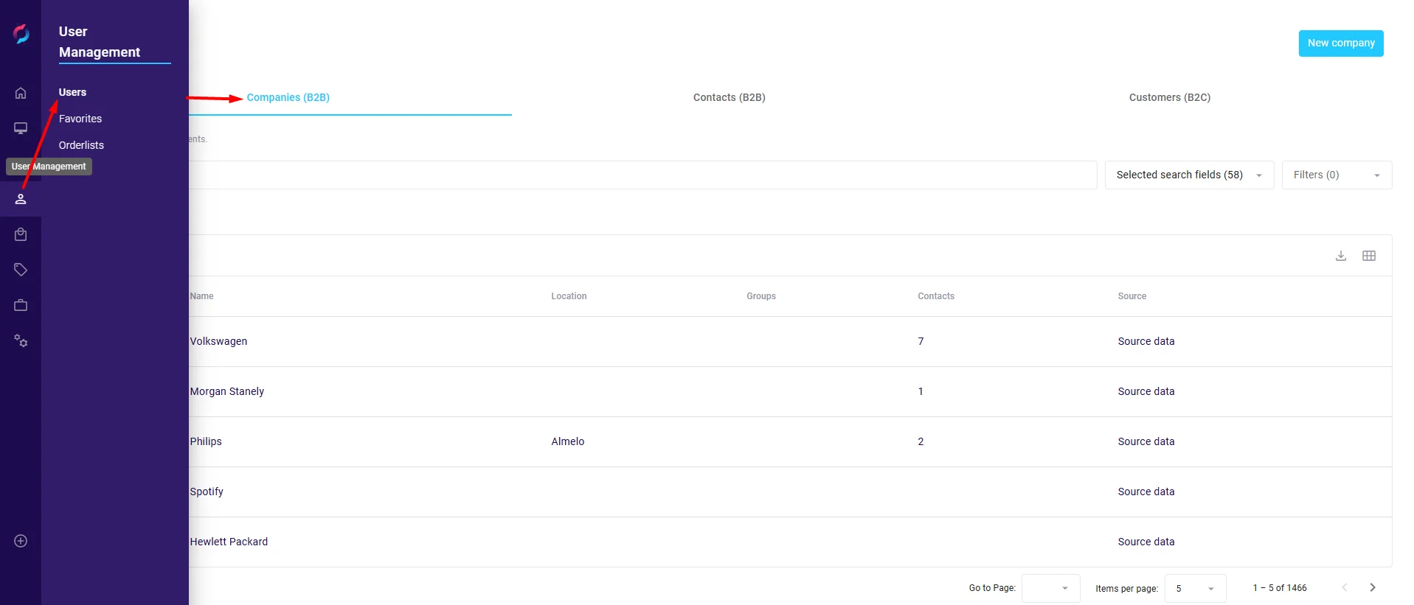
Task: Open the briefcase icon in sidebar
Action: (21, 305)
